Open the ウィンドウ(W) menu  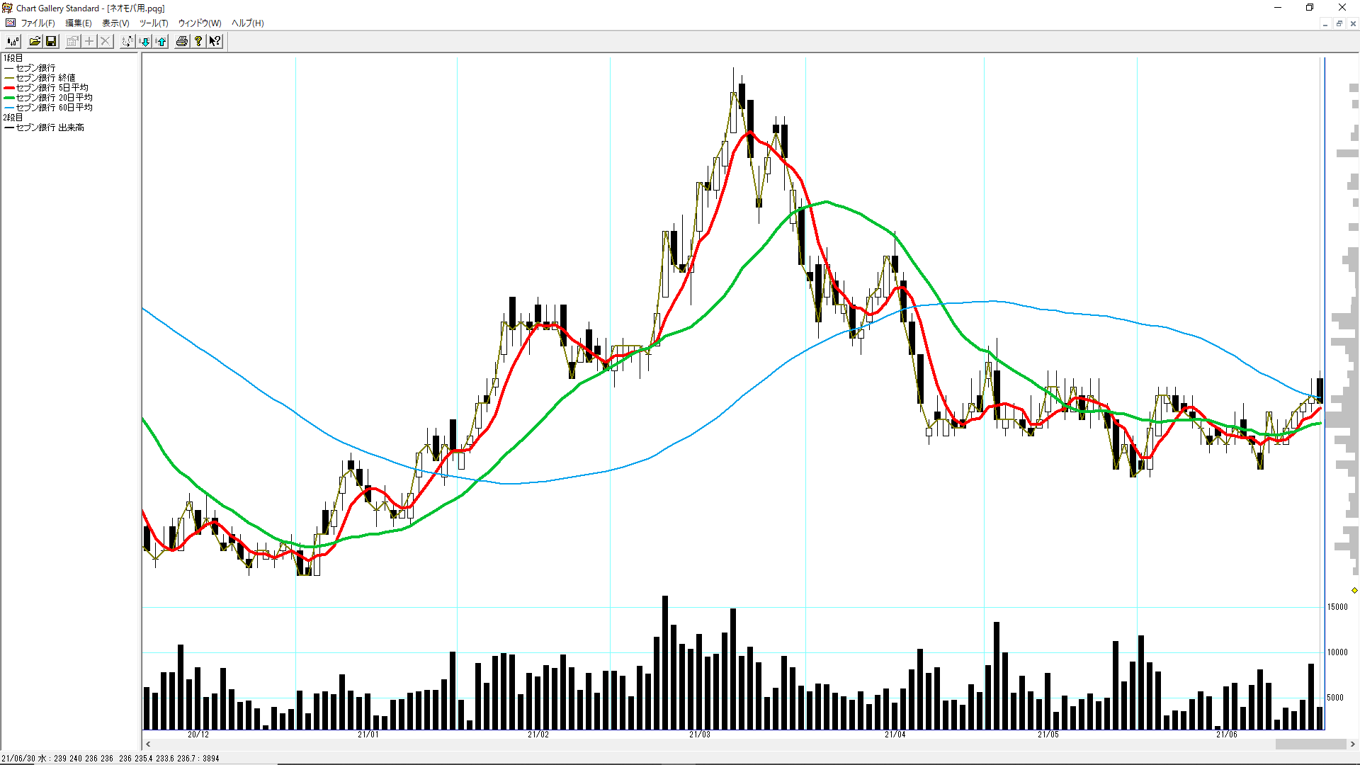coord(199,23)
